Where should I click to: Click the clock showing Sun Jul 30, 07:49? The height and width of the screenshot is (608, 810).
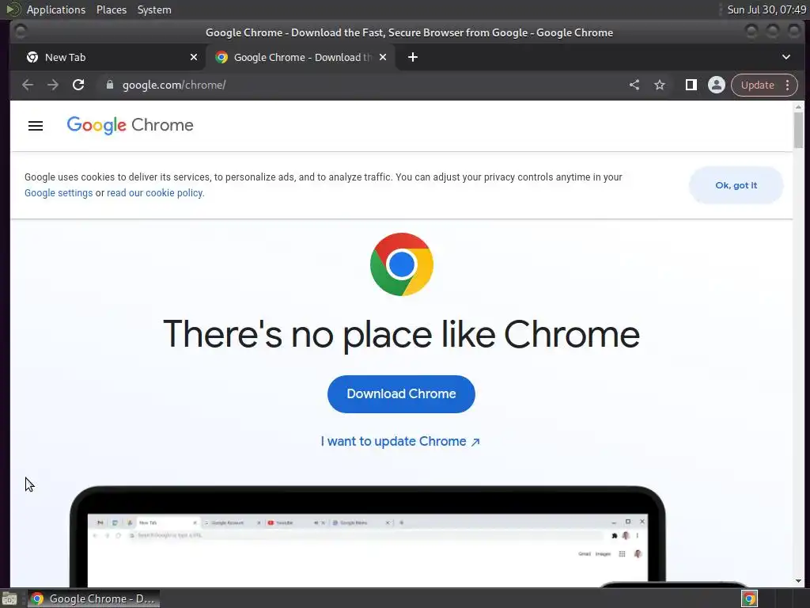coord(766,9)
